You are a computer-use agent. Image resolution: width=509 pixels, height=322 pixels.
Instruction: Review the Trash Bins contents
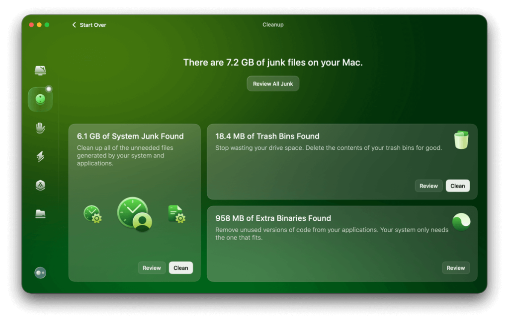(x=428, y=186)
